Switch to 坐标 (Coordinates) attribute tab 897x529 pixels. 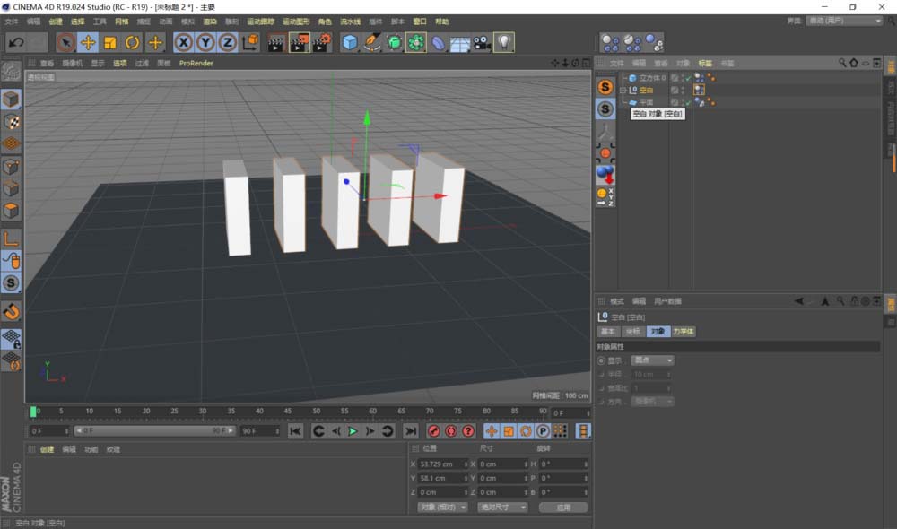[632, 332]
